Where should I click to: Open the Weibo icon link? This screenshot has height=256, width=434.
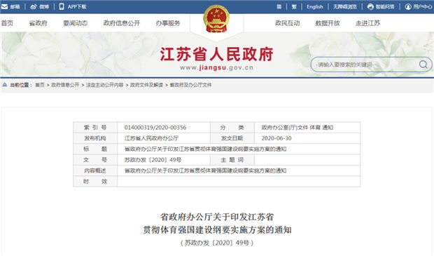tap(34, 6)
